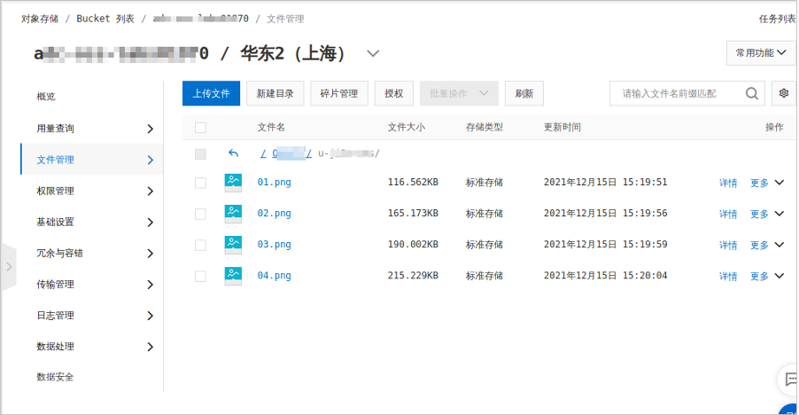This screenshot has width=799, height=415.
Task: Click the image icon for 01.png
Action: point(233,183)
